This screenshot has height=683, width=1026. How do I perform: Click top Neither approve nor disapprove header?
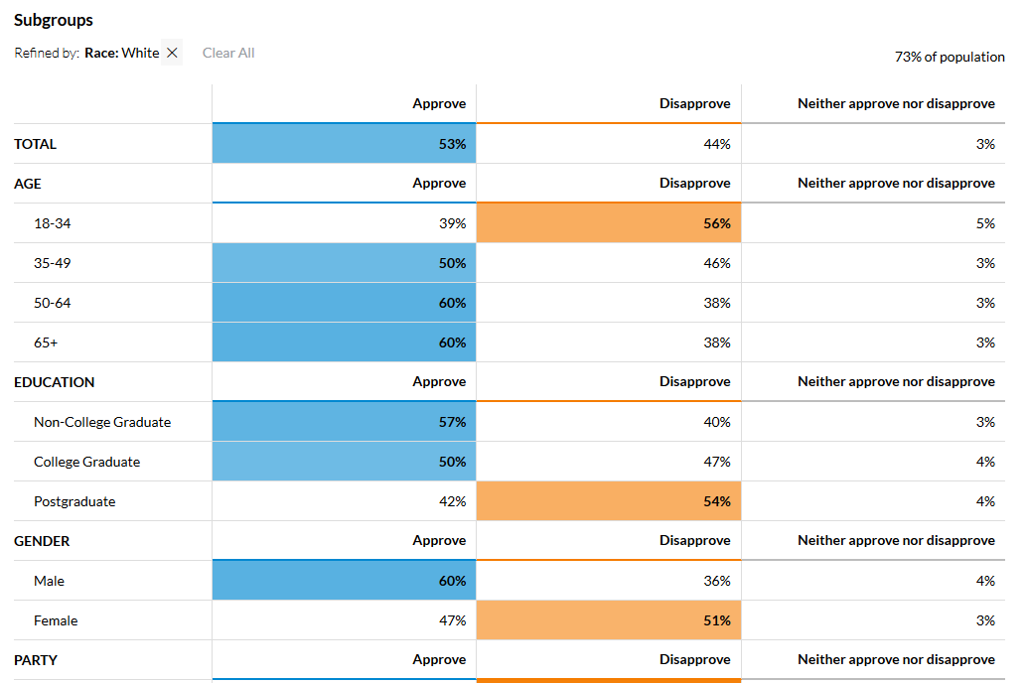[x=896, y=103]
